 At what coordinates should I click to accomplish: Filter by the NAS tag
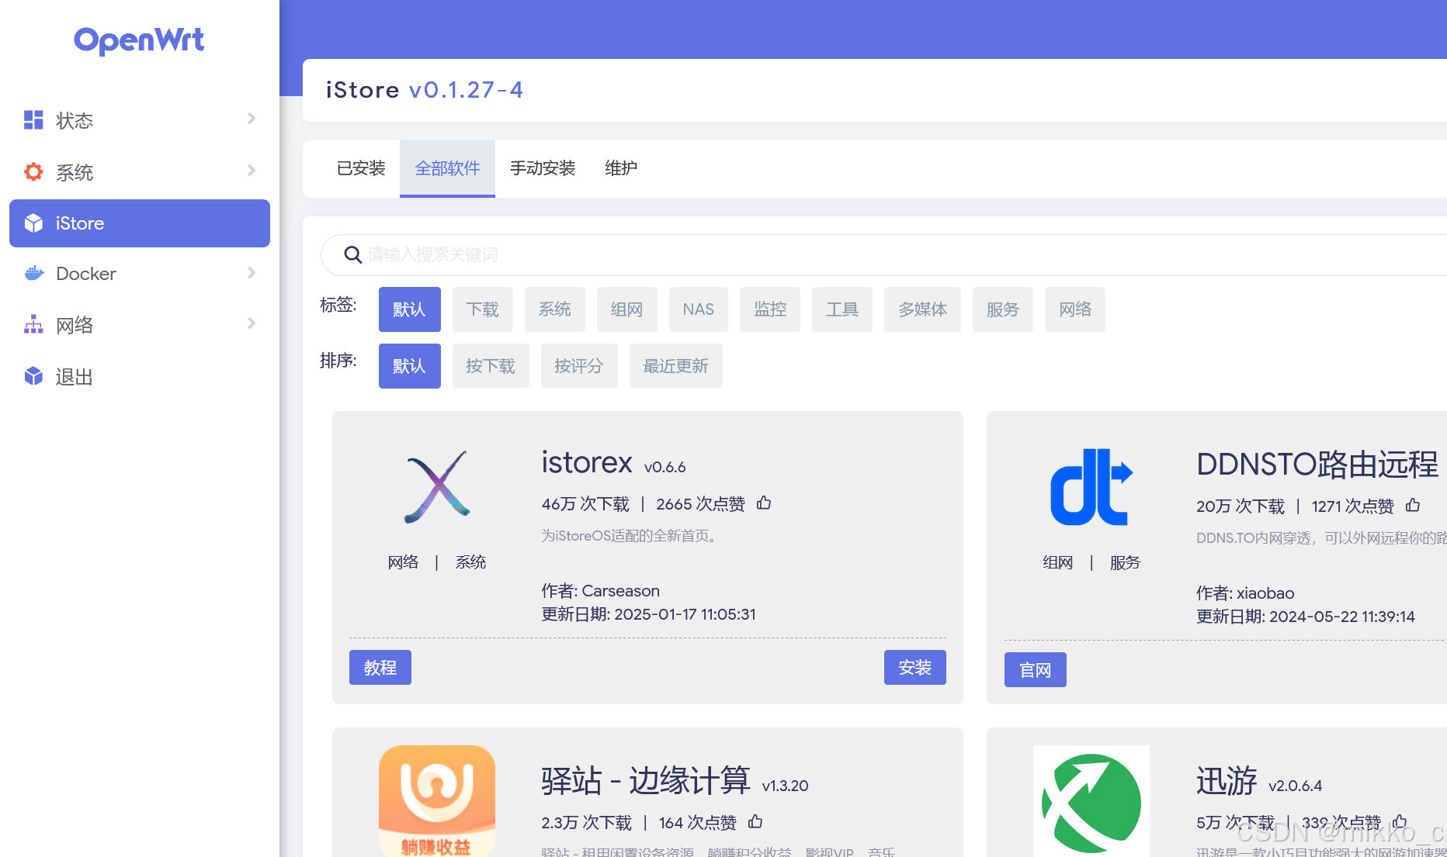(699, 309)
